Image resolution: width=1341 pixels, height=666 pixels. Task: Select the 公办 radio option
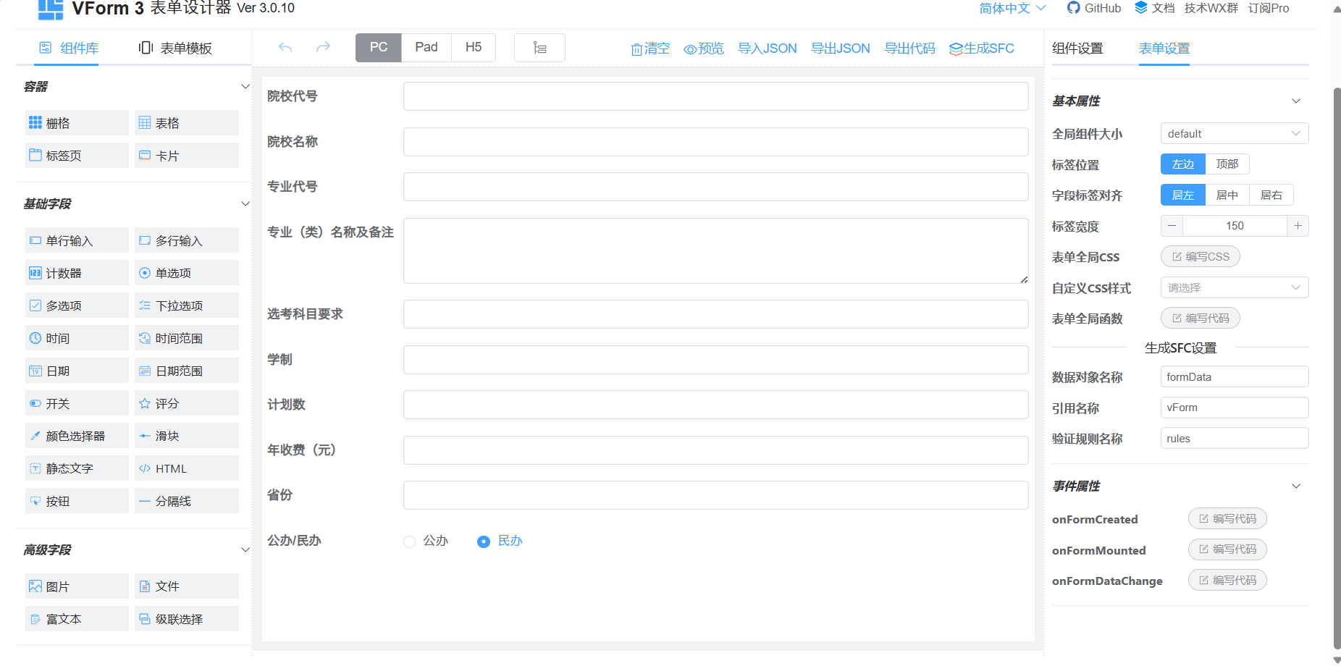coord(410,541)
